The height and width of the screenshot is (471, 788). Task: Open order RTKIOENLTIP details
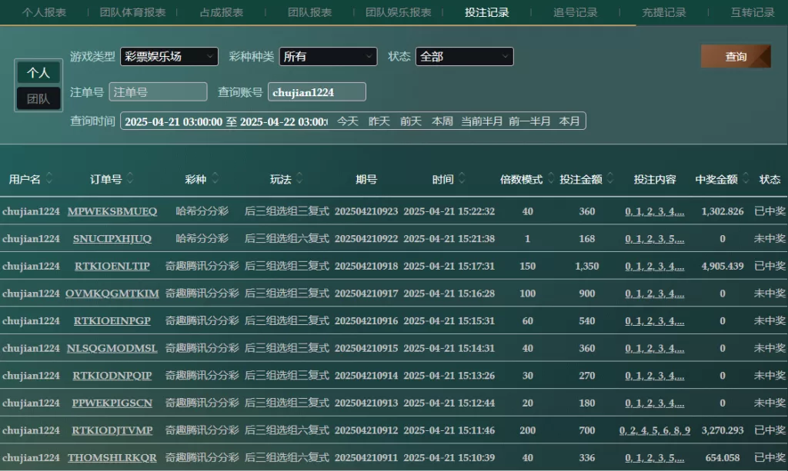click(x=112, y=266)
